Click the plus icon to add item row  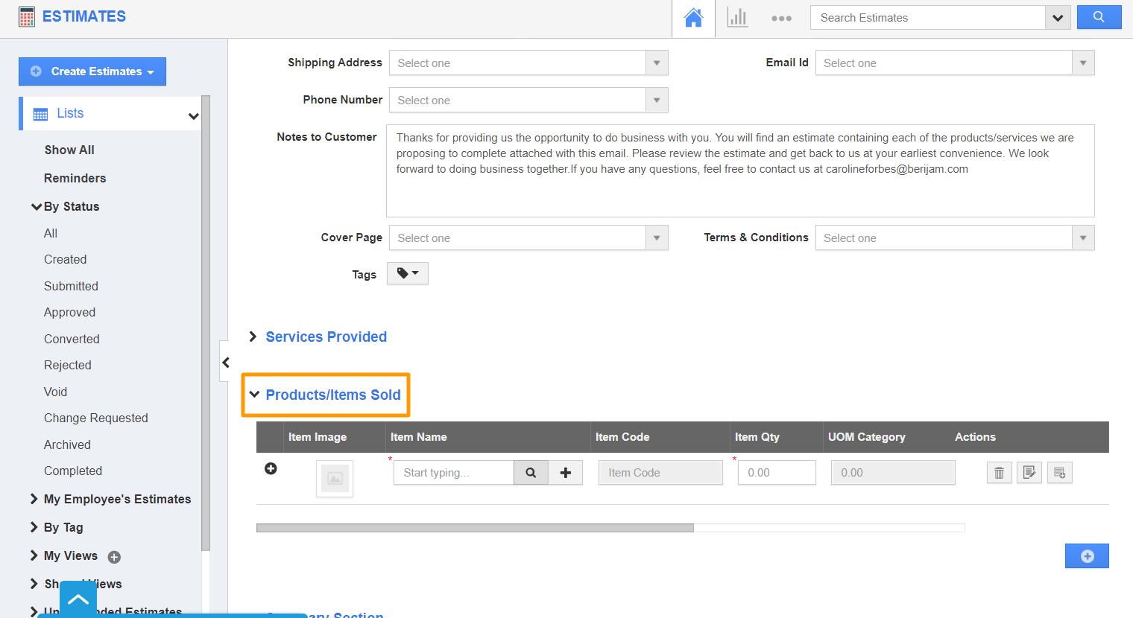pyautogui.click(x=271, y=469)
